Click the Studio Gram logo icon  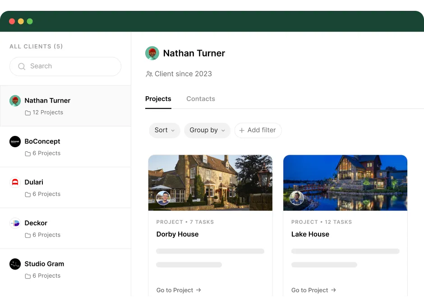point(15,264)
